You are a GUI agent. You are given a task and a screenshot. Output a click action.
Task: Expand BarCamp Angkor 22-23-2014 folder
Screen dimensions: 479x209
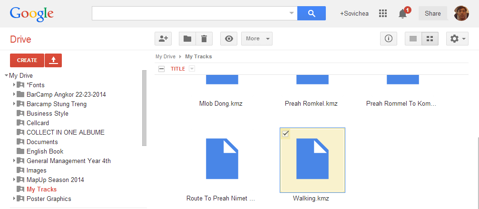pyautogui.click(x=14, y=94)
